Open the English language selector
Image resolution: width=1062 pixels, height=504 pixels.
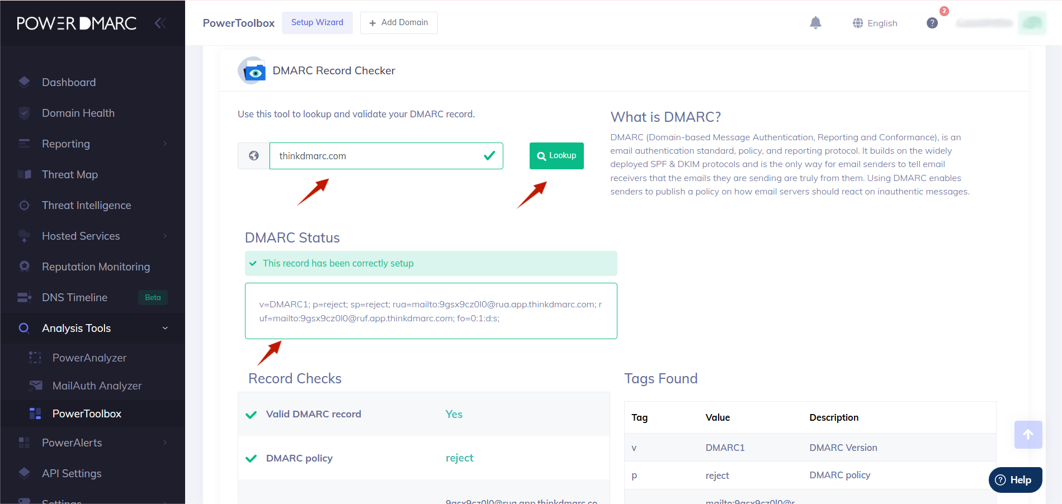click(875, 23)
